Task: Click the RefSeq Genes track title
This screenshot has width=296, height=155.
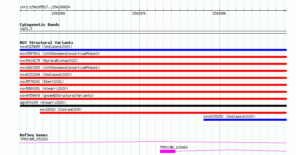Action: coord(34,135)
